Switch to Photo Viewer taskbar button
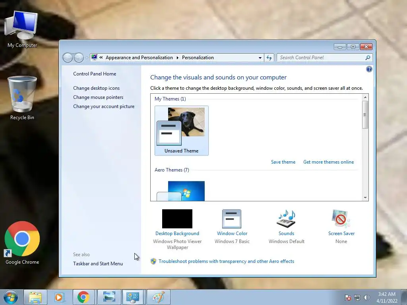The height and width of the screenshot is (305, 407). tap(109, 297)
